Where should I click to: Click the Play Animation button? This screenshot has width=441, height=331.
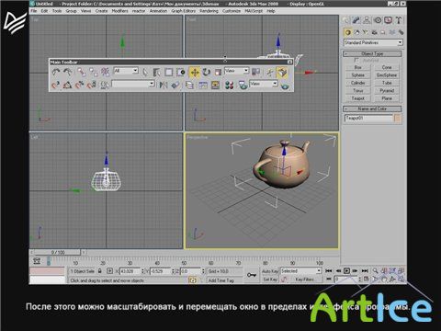tap(346, 271)
